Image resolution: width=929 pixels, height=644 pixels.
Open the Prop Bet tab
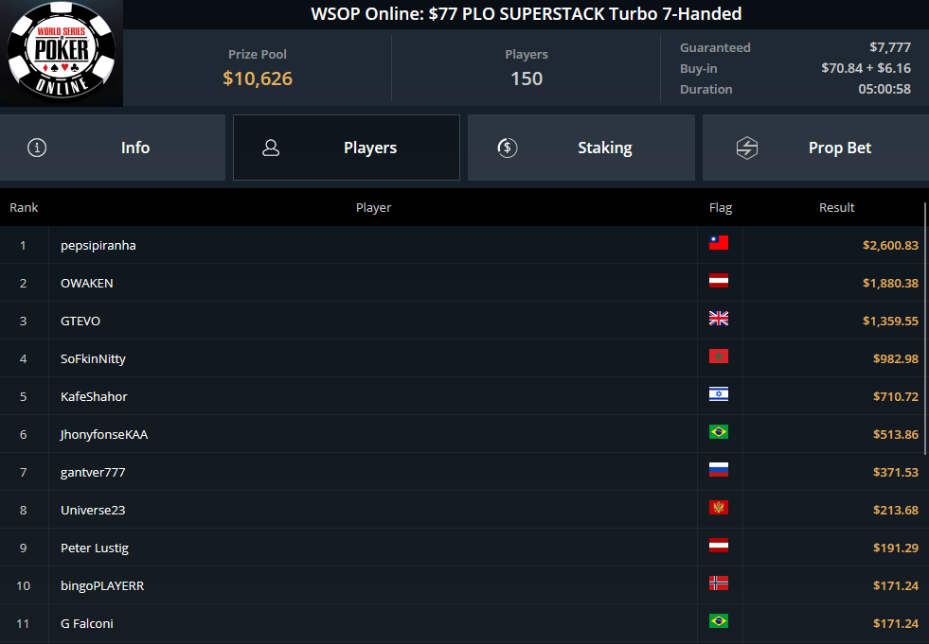click(x=816, y=148)
